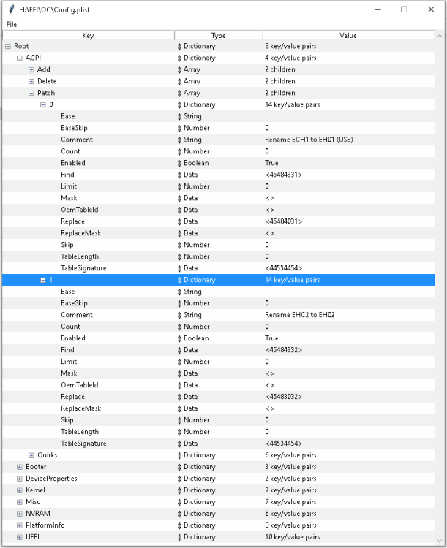Sort by the Key column header
Viewport: 447px width, 548px height.
click(89, 35)
